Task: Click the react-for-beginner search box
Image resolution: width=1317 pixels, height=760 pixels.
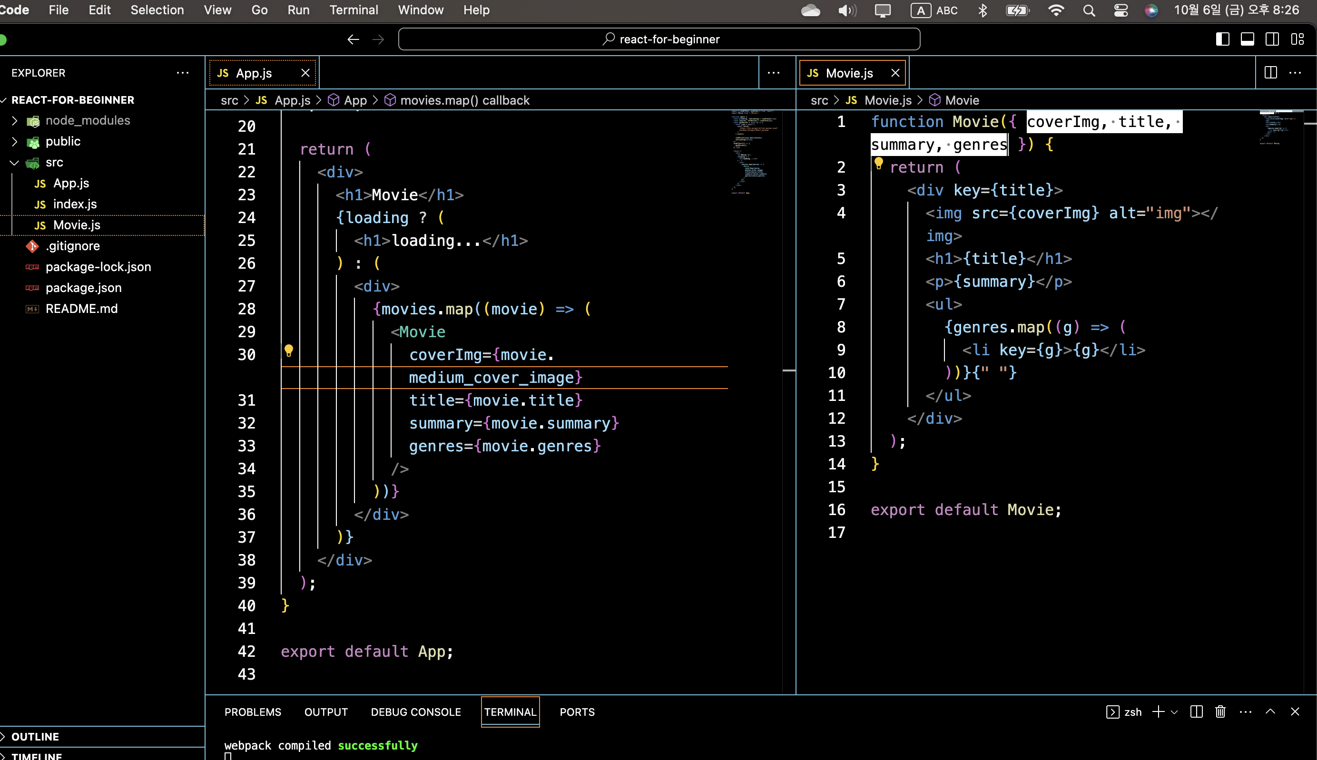Action: tap(658, 39)
